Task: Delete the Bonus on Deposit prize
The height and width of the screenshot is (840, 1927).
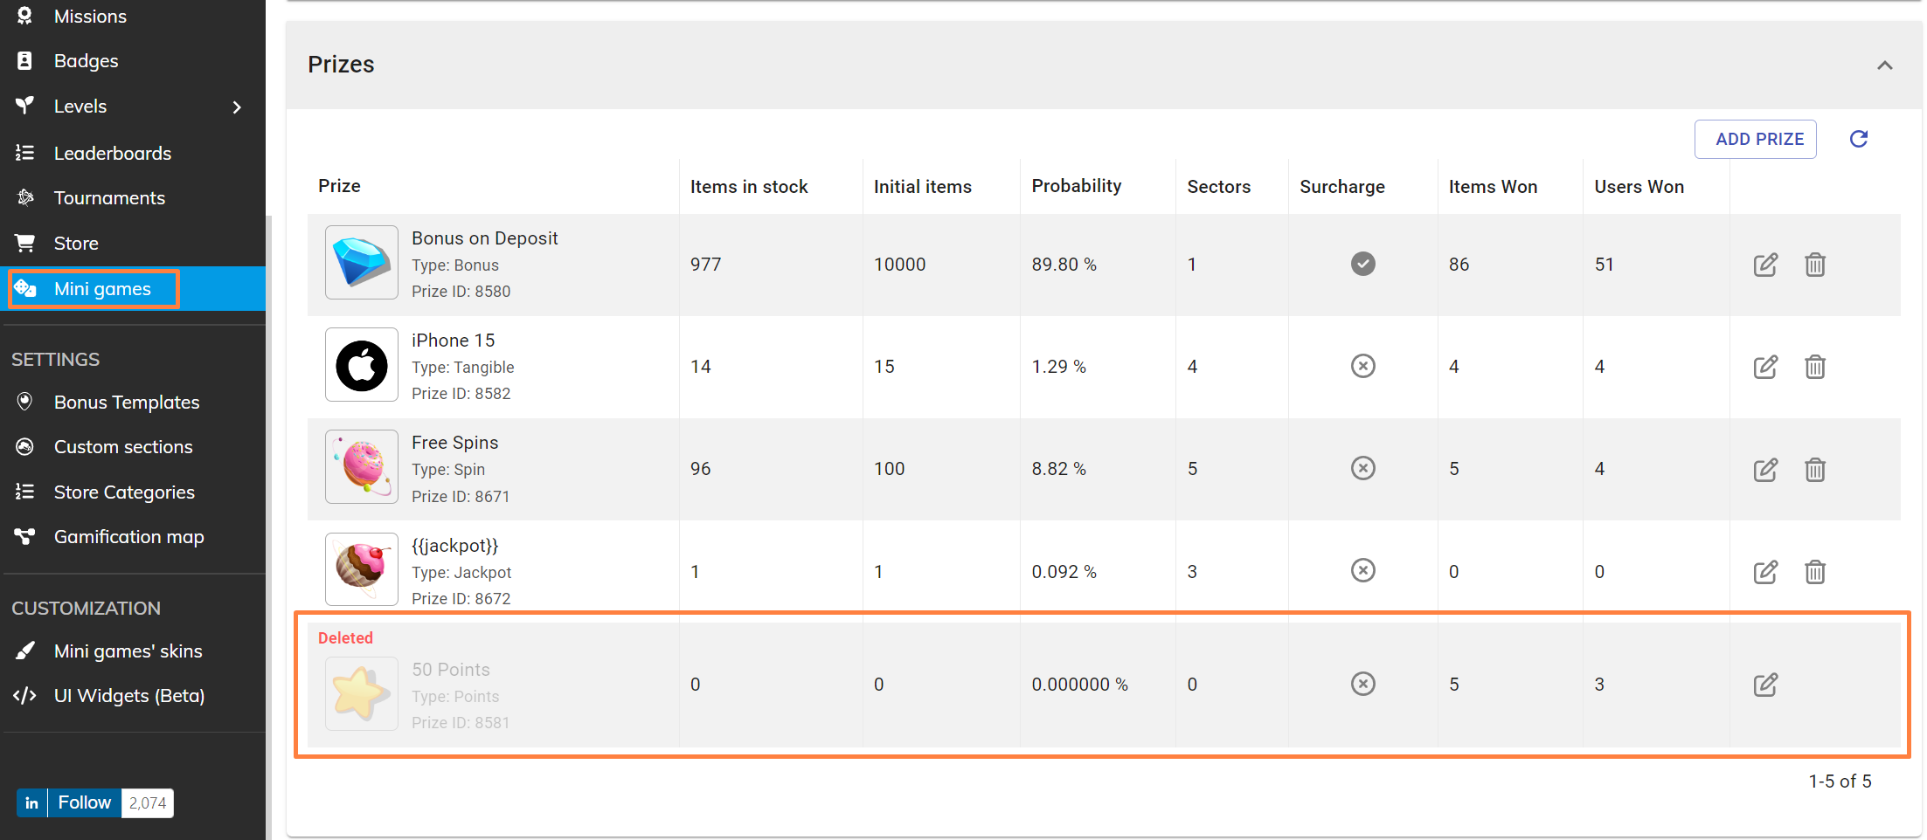Action: click(x=1814, y=265)
